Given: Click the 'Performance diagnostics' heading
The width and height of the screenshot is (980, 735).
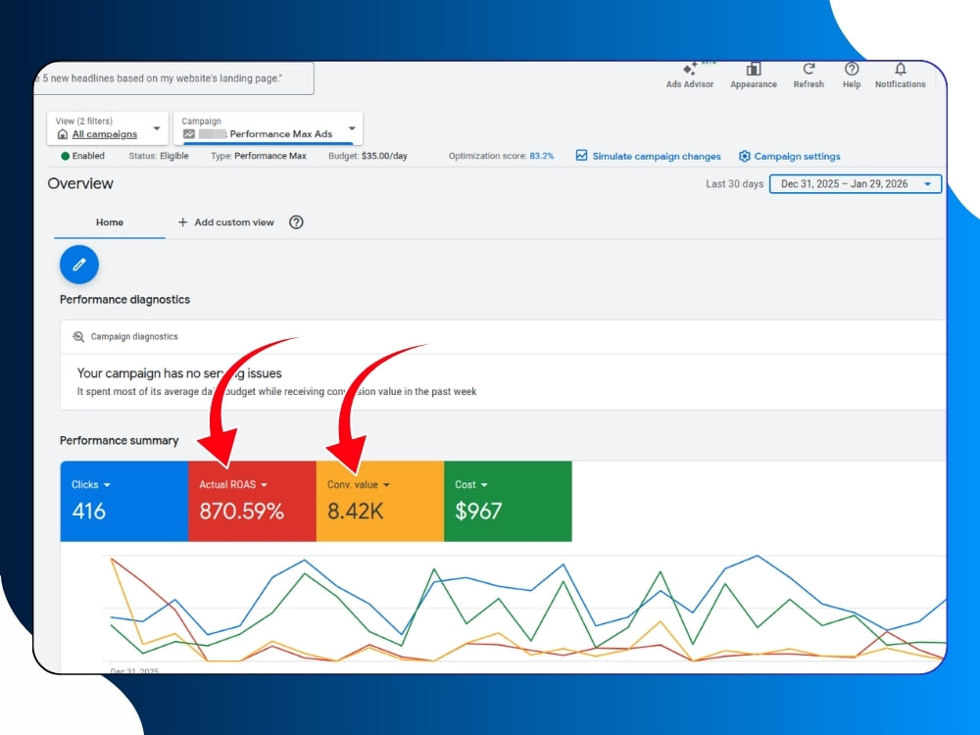Looking at the screenshot, I should (x=124, y=299).
